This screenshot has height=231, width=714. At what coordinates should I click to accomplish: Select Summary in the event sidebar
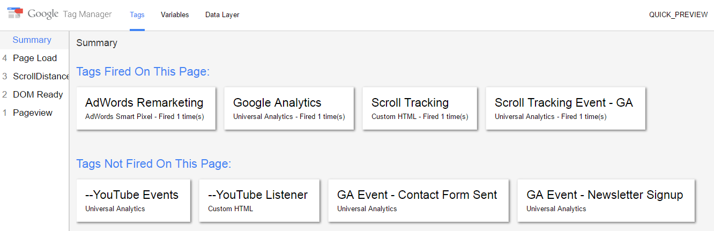tap(32, 40)
